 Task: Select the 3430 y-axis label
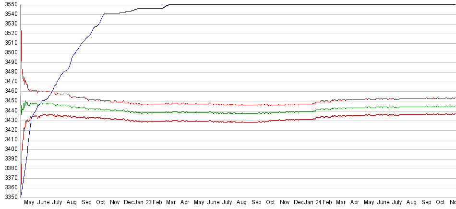click(x=9, y=120)
